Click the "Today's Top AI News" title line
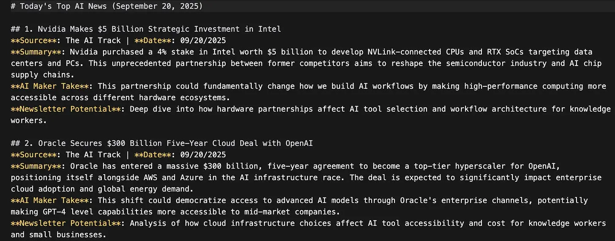Screen dimensions: 615x241 106,6
